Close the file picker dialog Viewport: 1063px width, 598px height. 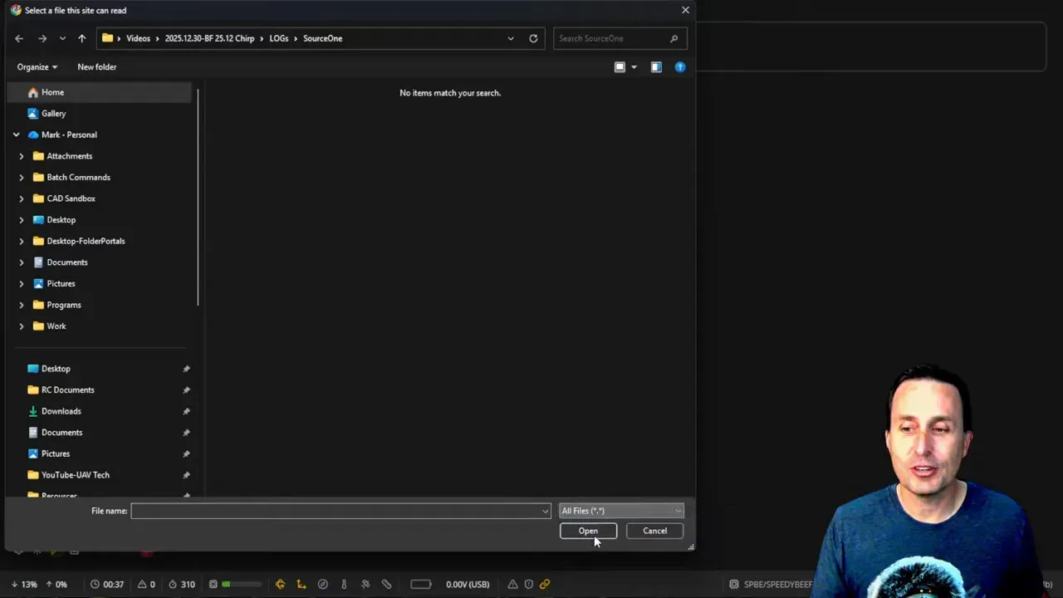coord(685,10)
